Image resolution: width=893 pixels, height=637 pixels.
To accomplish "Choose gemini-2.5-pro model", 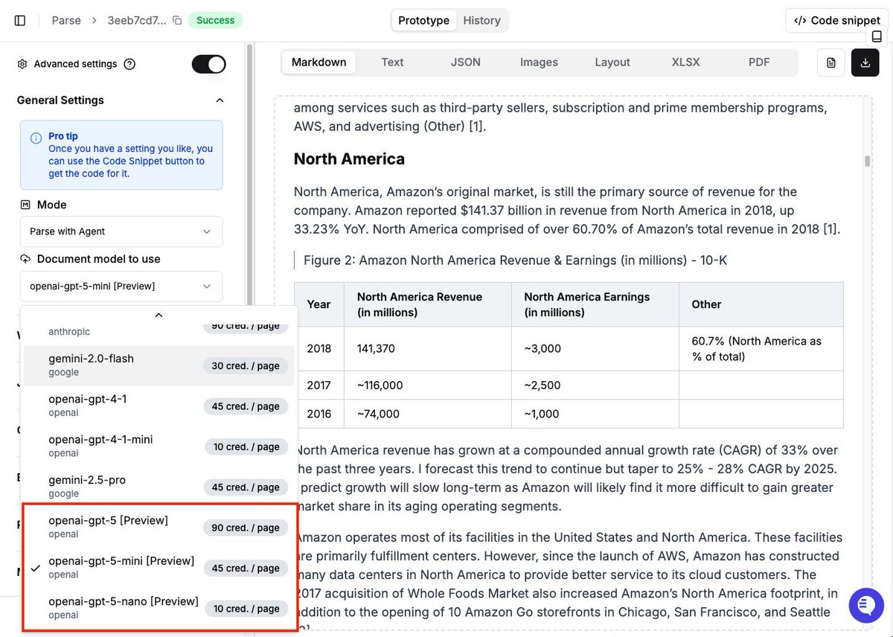I will [x=159, y=487].
